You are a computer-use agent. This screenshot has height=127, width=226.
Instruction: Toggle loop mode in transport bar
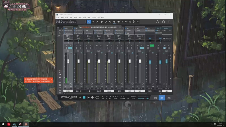point(97,97)
